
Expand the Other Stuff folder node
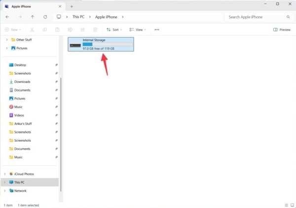click(x=7, y=40)
